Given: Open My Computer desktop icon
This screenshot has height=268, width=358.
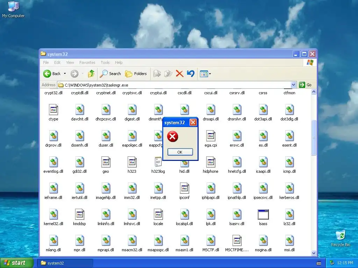Looking at the screenshot, I should click(13, 9).
